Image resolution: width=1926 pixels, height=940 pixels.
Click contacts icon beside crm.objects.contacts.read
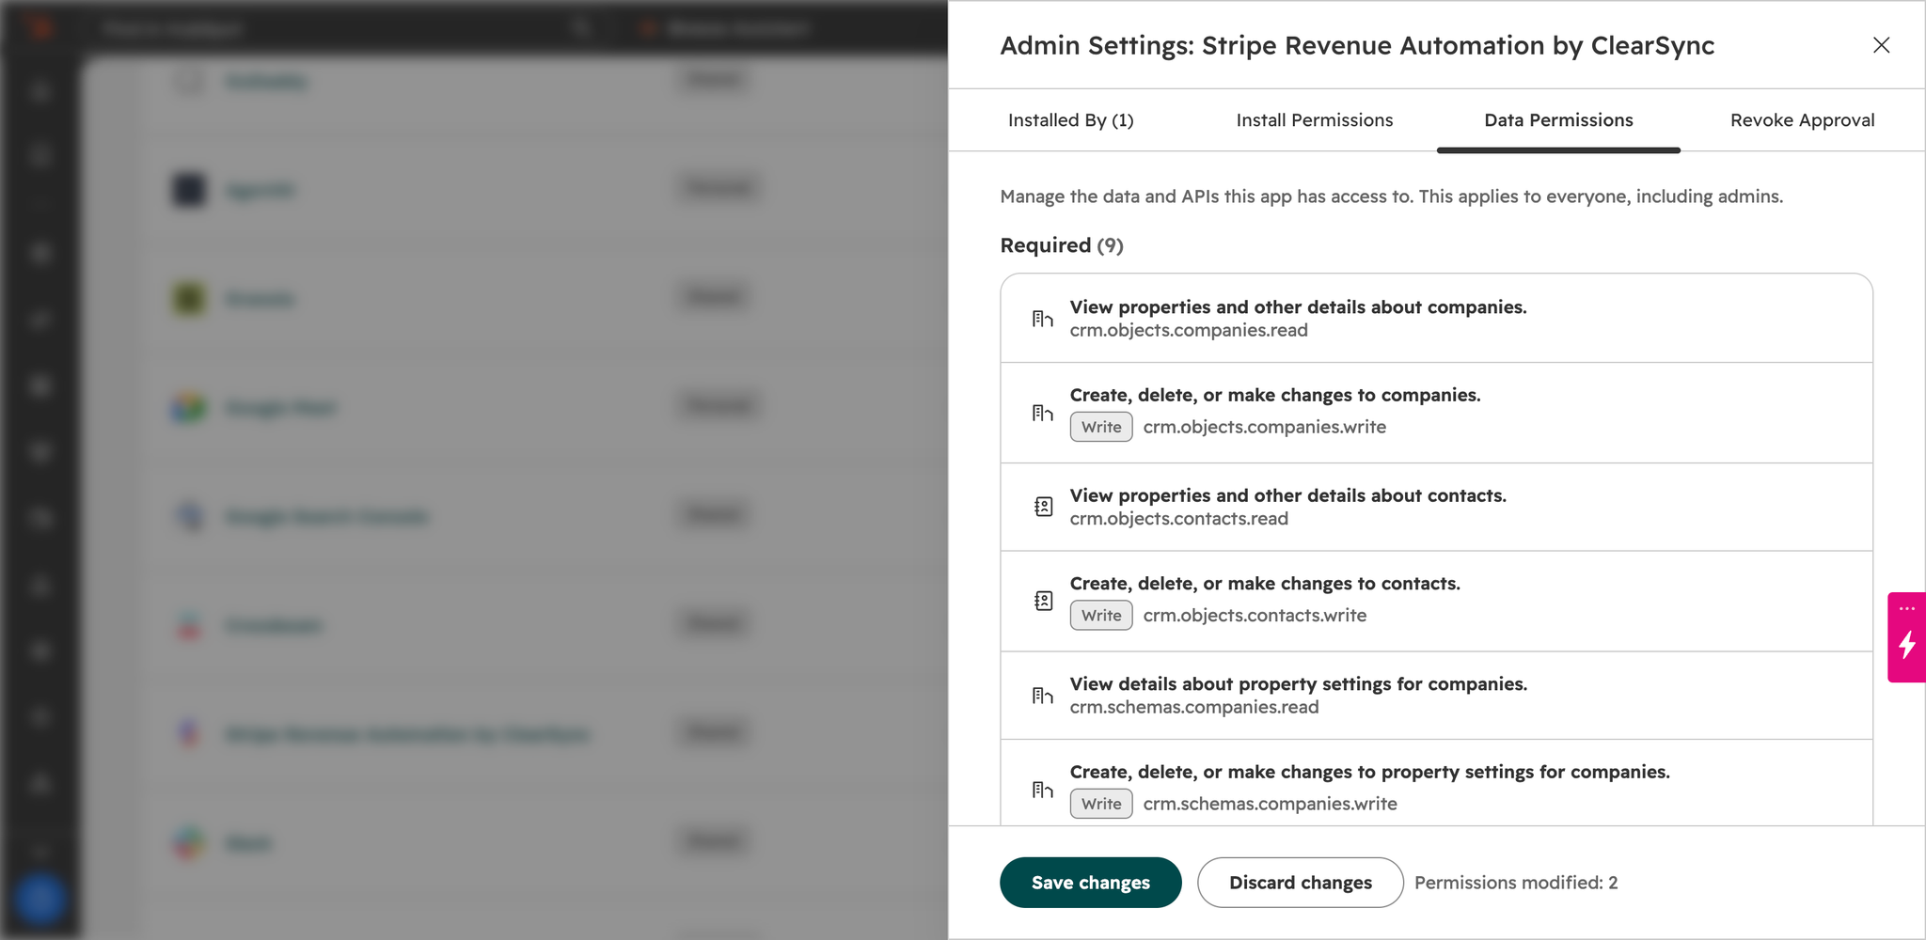pos(1043,507)
